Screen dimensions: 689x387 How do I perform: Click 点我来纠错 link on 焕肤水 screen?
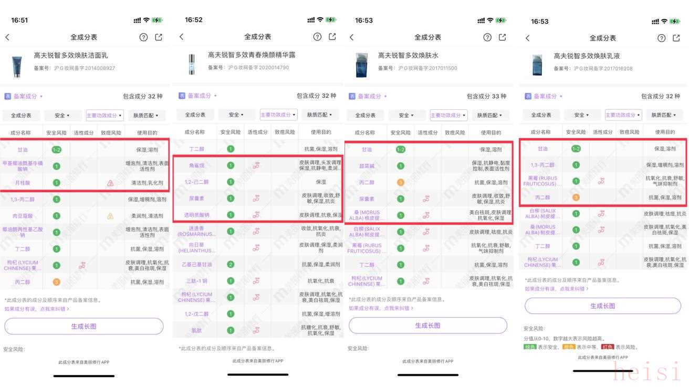pyautogui.click(x=394, y=308)
